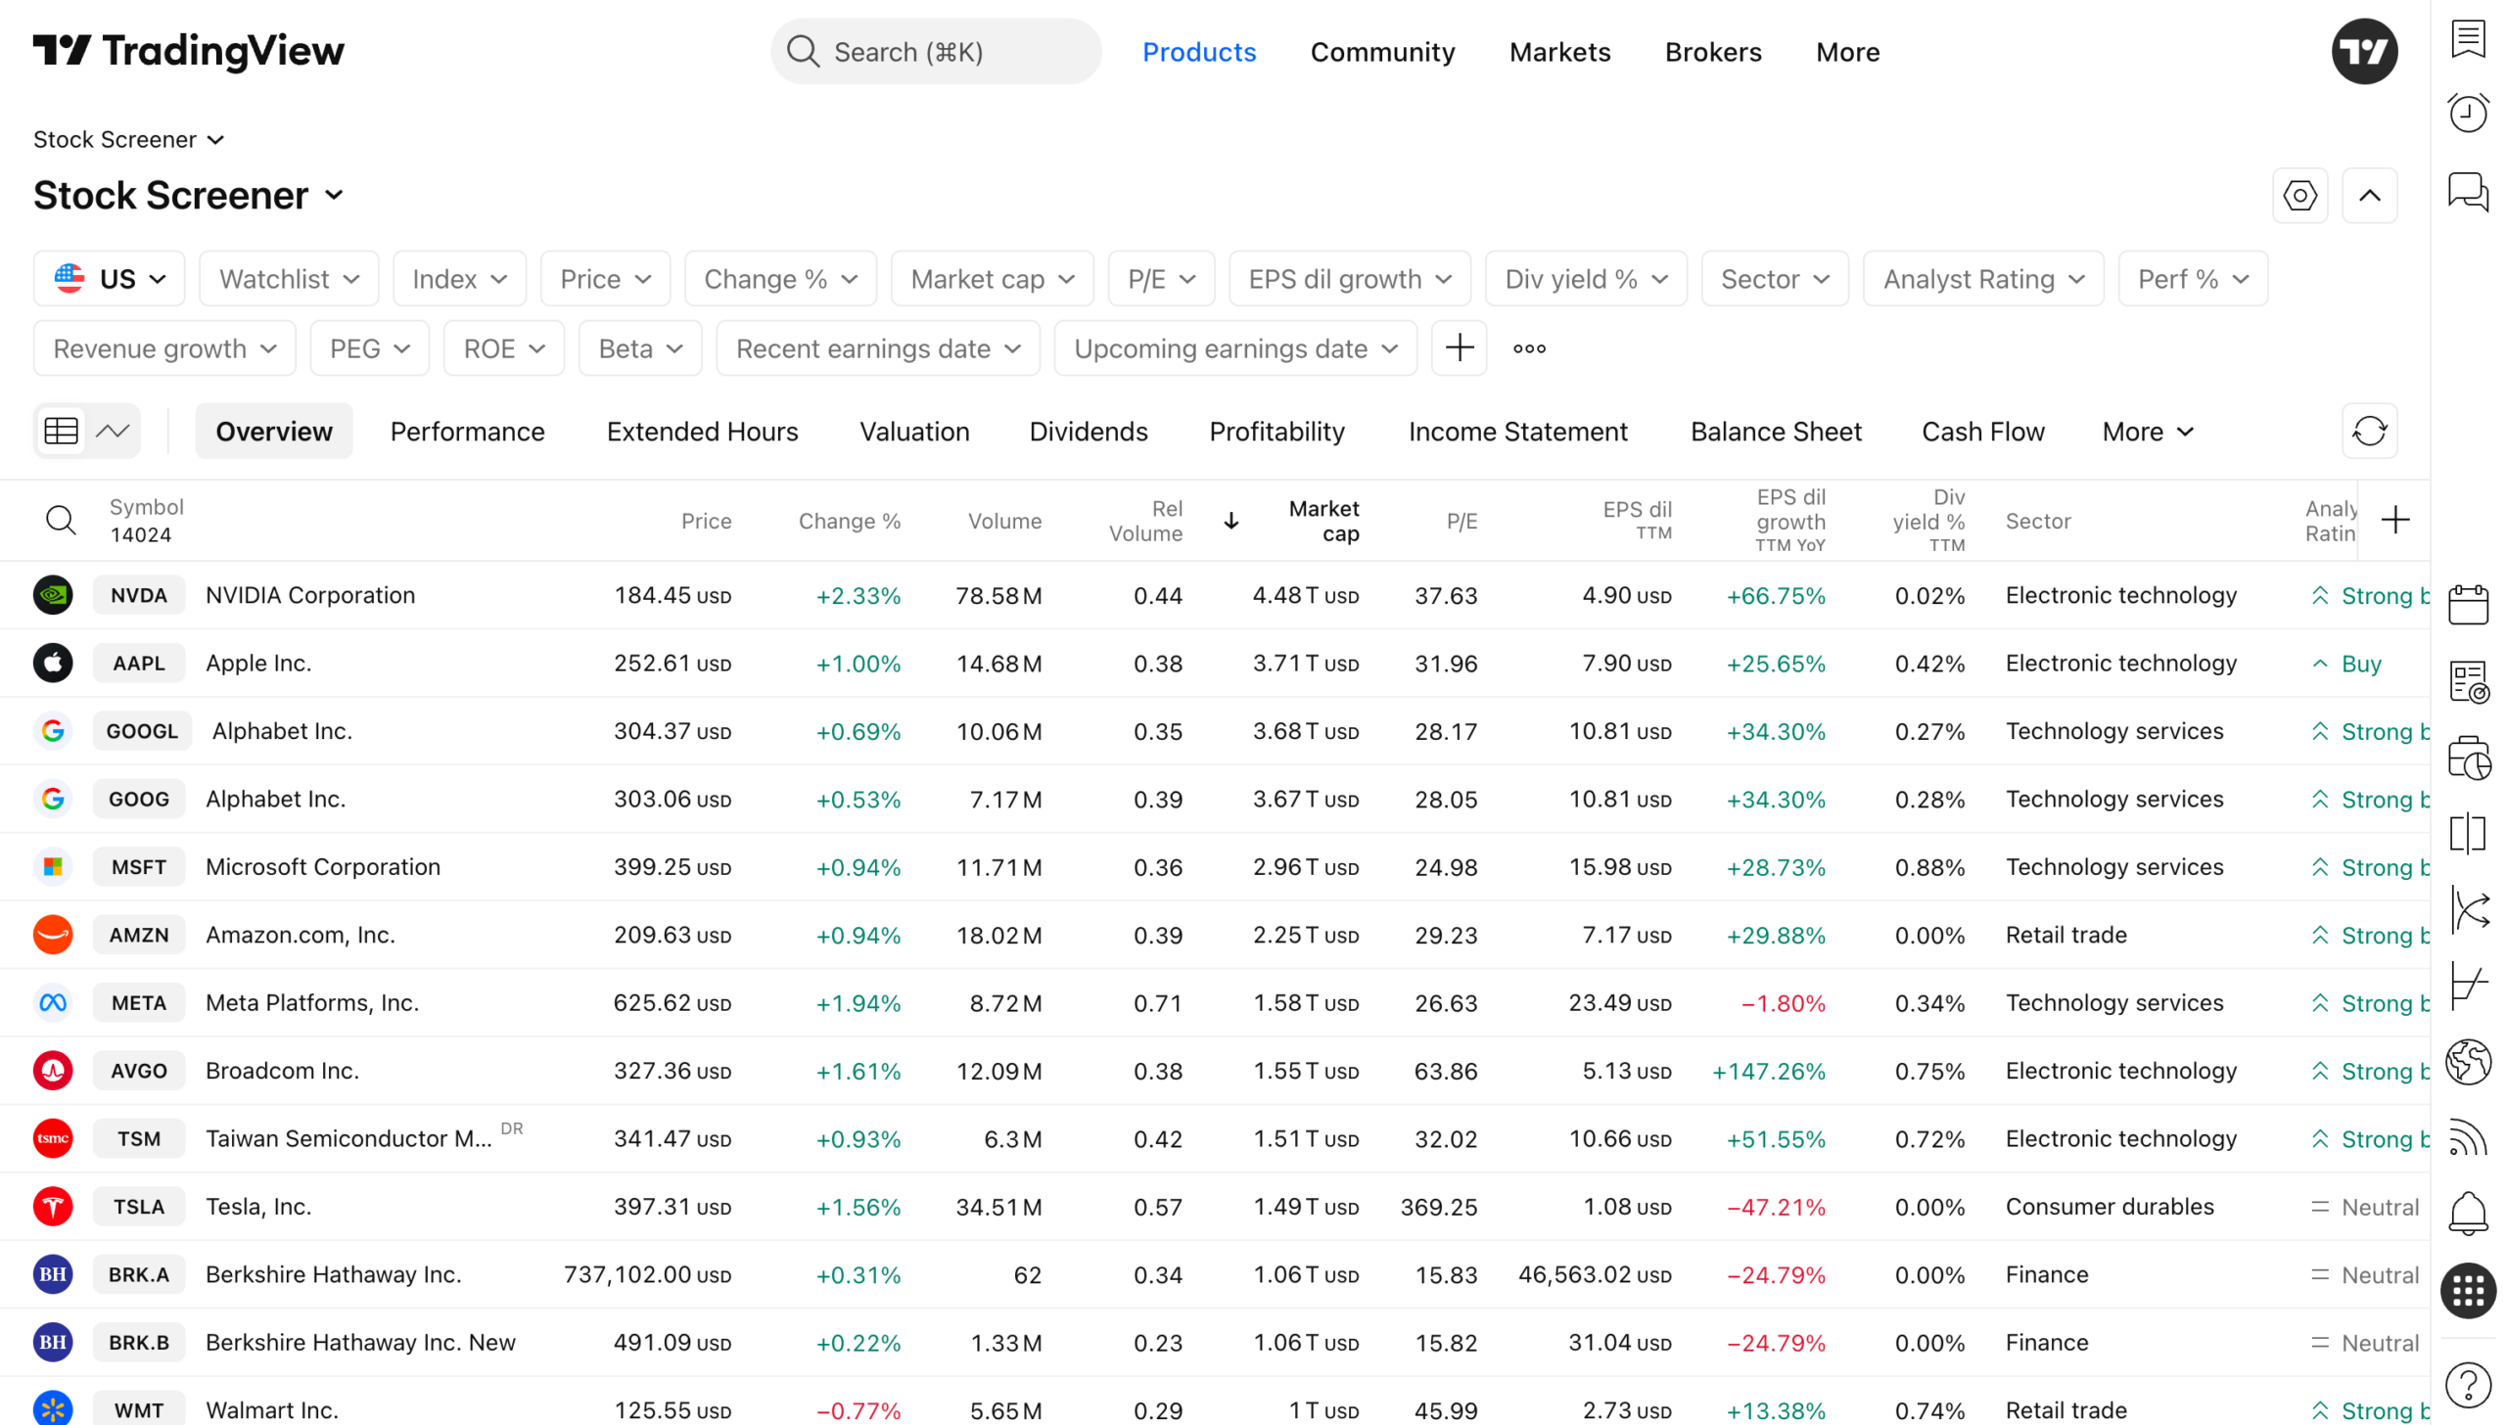Click the Search box
This screenshot has width=2506, height=1425.
point(935,51)
